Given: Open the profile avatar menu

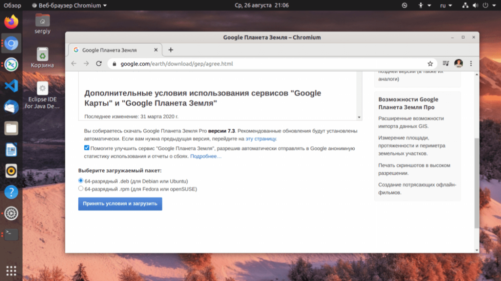Looking at the screenshot, I should (x=458, y=63).
